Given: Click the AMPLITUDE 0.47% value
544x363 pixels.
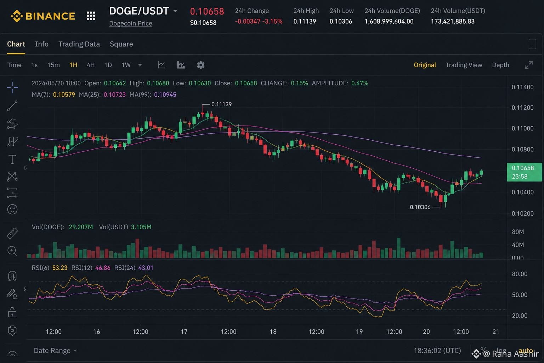Looking at the screenshot, I should 360,83.
